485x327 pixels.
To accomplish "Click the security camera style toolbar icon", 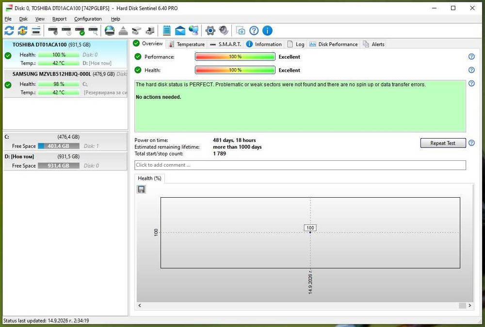I will (136, 31).
